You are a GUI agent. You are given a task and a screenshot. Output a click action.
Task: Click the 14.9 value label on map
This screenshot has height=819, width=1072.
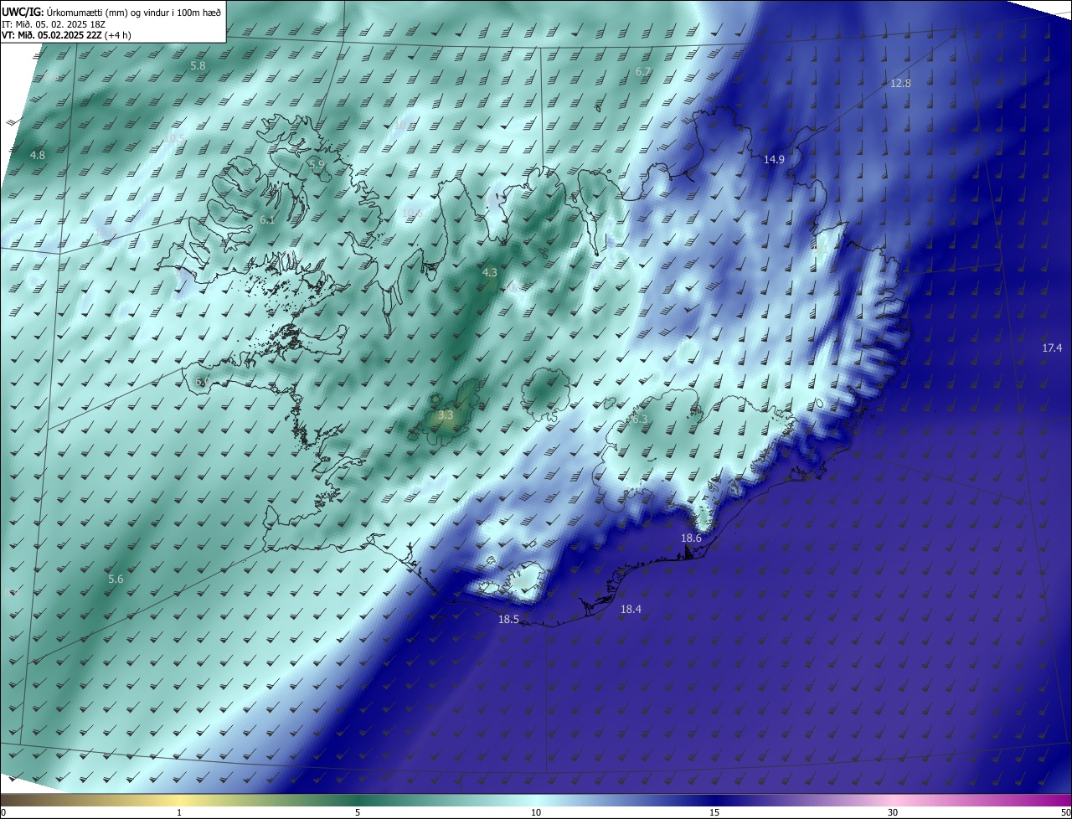click(774, 159)
